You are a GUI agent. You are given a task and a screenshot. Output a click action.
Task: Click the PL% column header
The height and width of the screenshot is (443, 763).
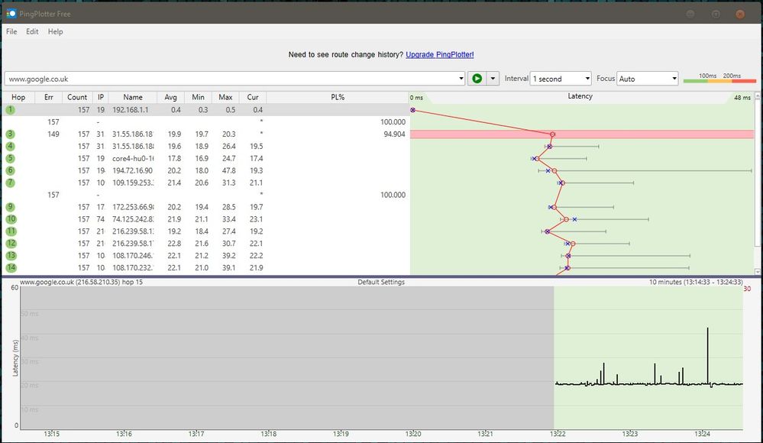point(337,98)
